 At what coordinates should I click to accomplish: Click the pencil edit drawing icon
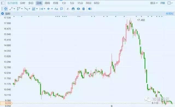(68, 9)
